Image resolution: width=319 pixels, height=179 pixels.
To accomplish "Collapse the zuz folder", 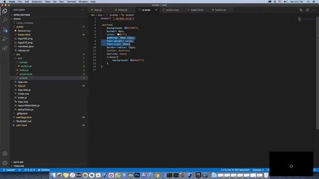I will pyautogui.click(x=20, y=58).
